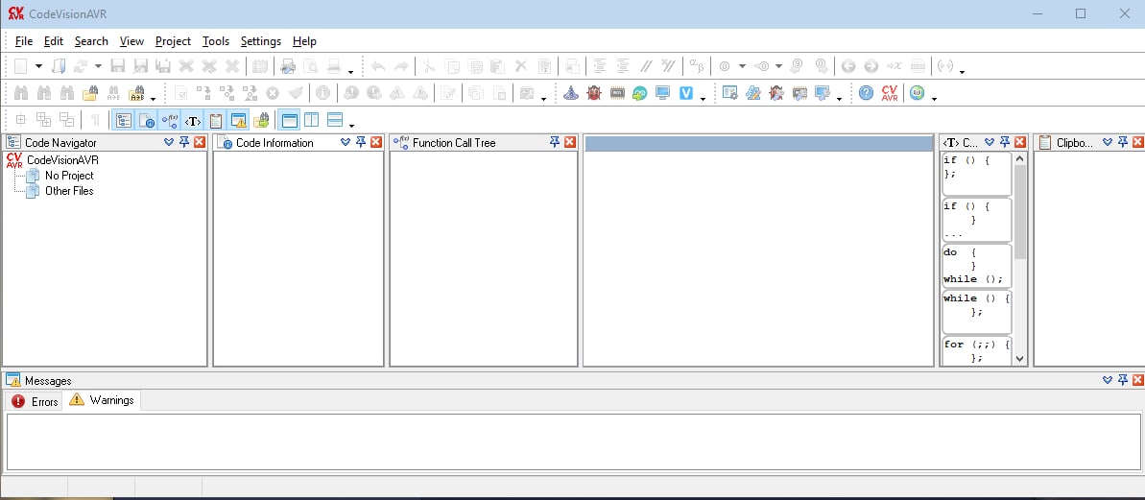Toggle Messages panel in the toolbar
This screenshot has width=1145, height=500.
coord(238,120)
